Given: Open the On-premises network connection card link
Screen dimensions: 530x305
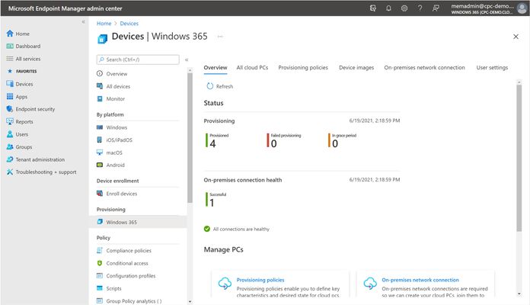Looking at the screenshot, I should pyautogui.click(x=420, y=280).
